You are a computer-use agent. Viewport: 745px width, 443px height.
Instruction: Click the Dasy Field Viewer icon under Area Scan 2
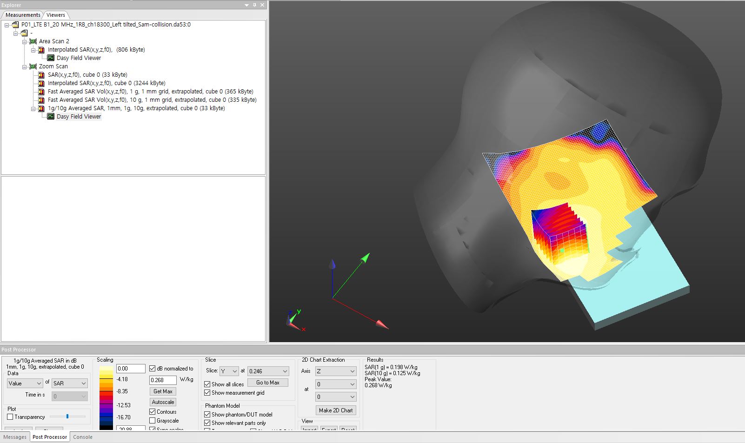(x=51, y=58)
